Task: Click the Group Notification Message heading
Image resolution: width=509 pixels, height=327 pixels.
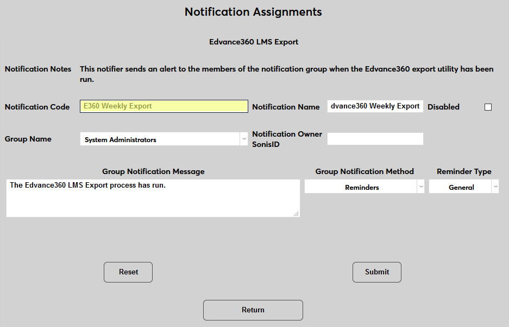Action: pyautogui.click(x=153, y=171)
